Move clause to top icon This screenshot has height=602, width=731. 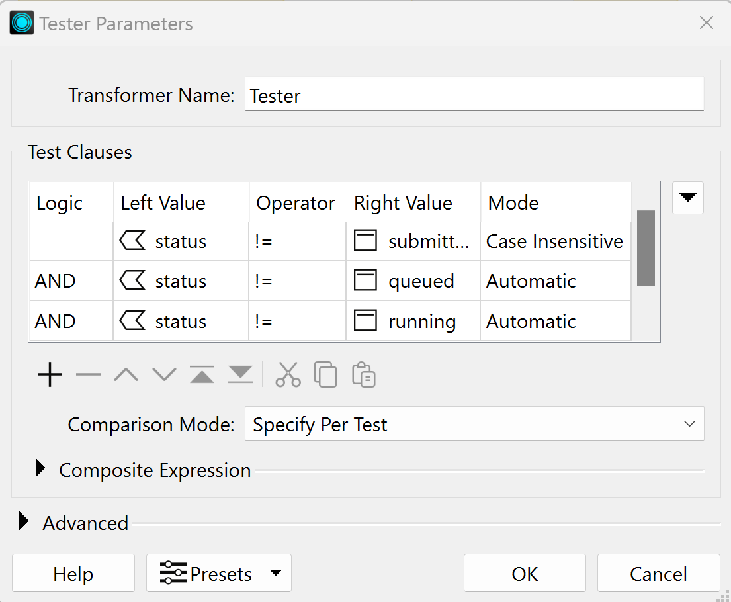coord(202,375)
